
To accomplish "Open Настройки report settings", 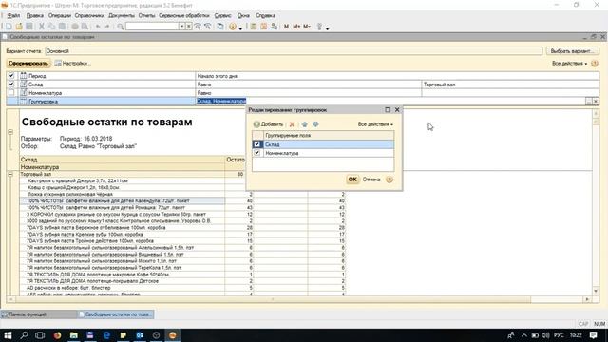I will [72, 64].
